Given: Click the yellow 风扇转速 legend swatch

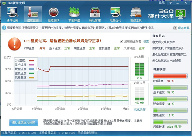Looking at the screenshot, I should point(31,77).
